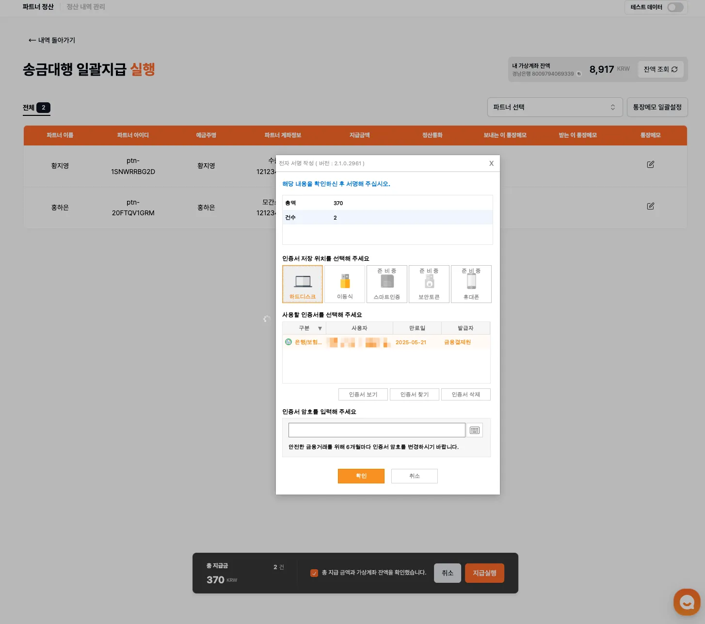Click the 지급실행 button
Viewport: 705px width, 624px height.
484,573
